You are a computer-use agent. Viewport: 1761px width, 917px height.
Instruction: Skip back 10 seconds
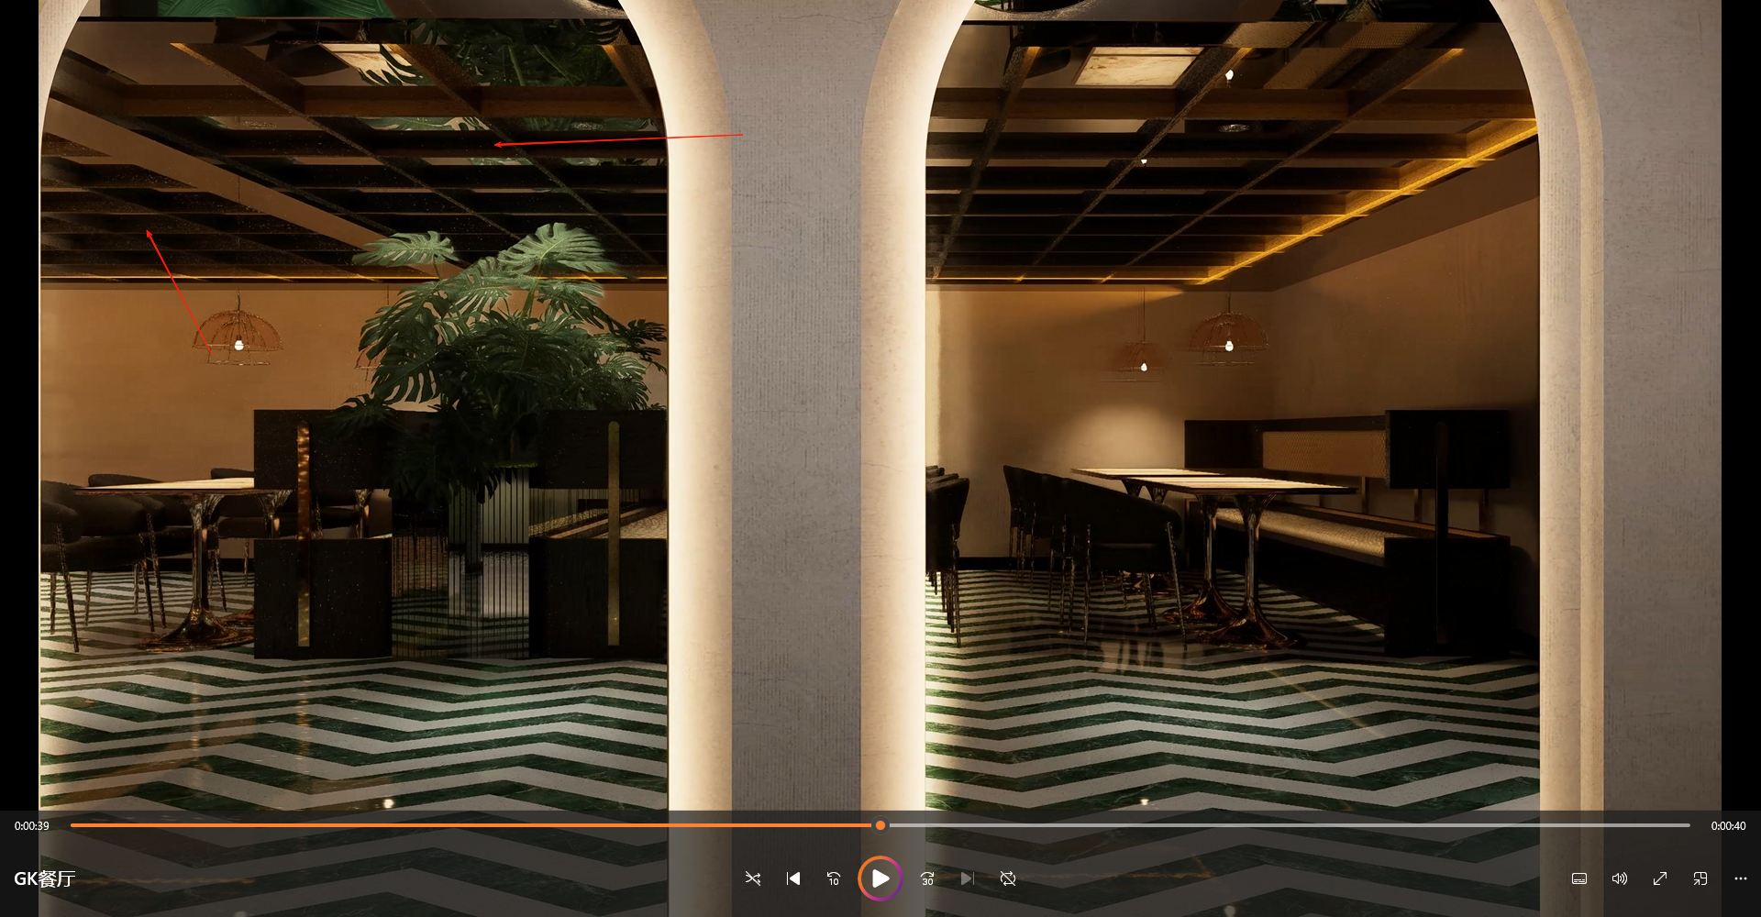pos(834,878)
